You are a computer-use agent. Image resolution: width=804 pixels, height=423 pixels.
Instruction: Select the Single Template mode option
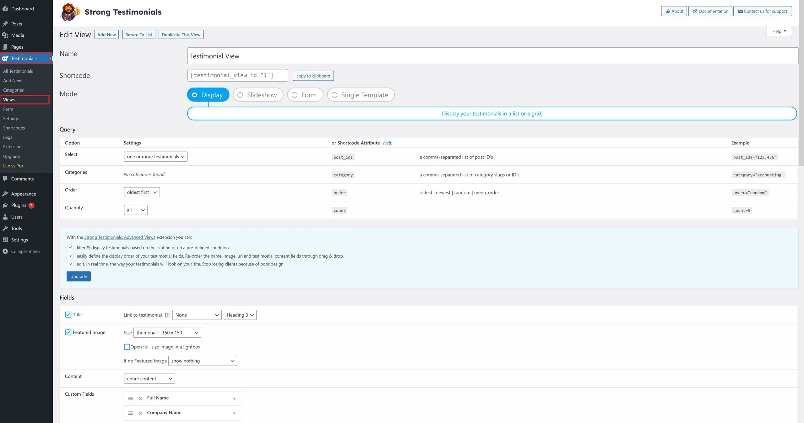tap(361, 95)
